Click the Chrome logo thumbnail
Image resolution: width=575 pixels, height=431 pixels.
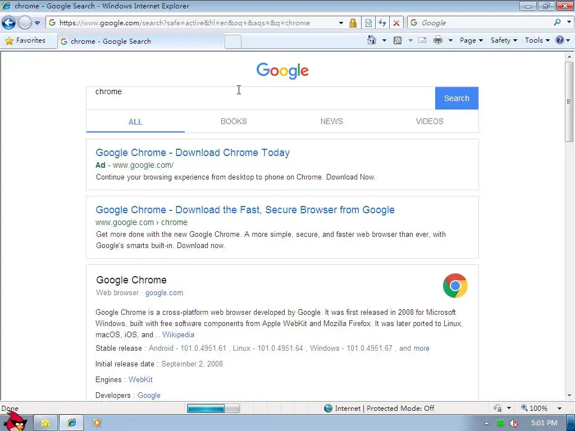(x=455, y=286)
